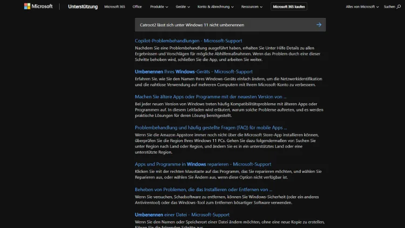This screenshot has height=228, width=405.
Task: Open Apps und Programme reparieren link
Action: coord(203,164)
